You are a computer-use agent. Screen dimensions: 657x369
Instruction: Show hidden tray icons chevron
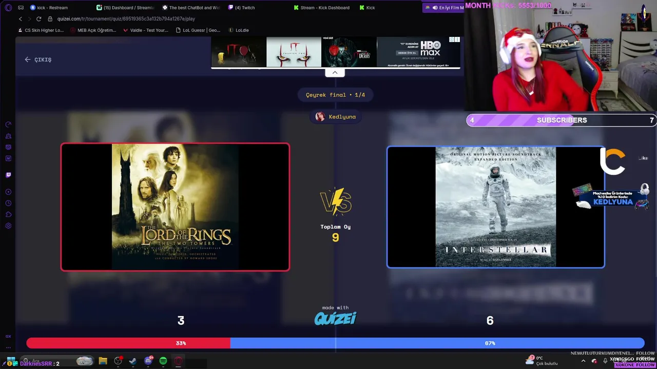tap(583, 361)
